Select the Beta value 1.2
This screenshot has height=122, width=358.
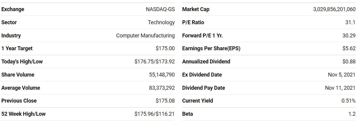click(352, 114)
